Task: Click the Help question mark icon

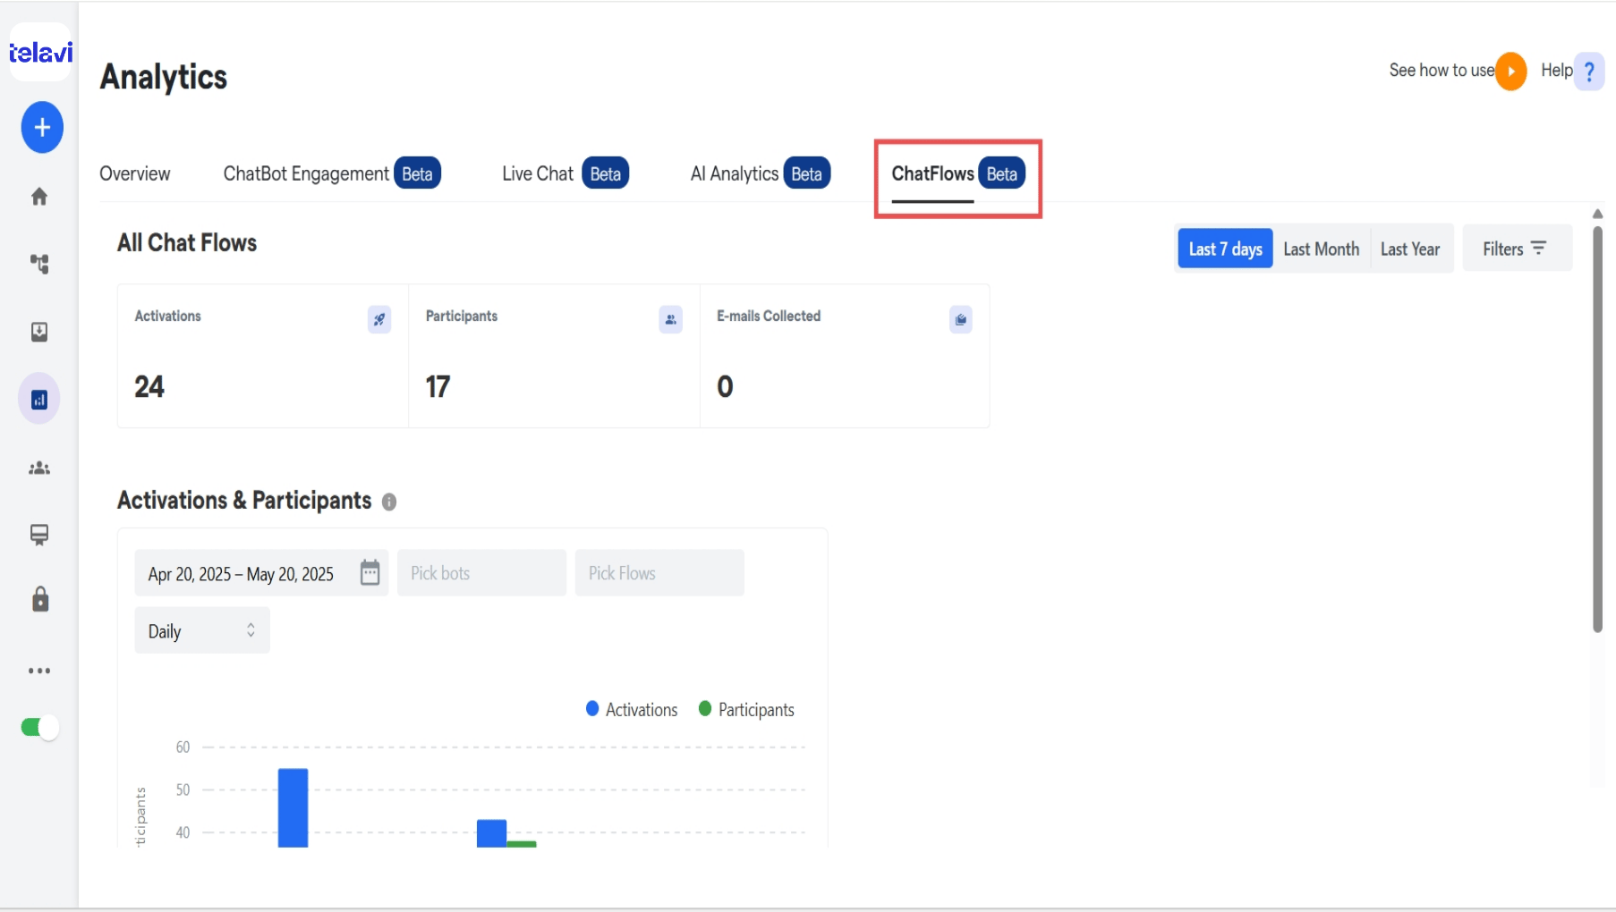Action: [1589, 71]
